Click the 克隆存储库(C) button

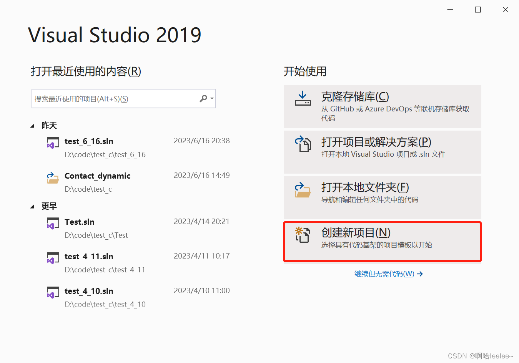coord(383,107)
